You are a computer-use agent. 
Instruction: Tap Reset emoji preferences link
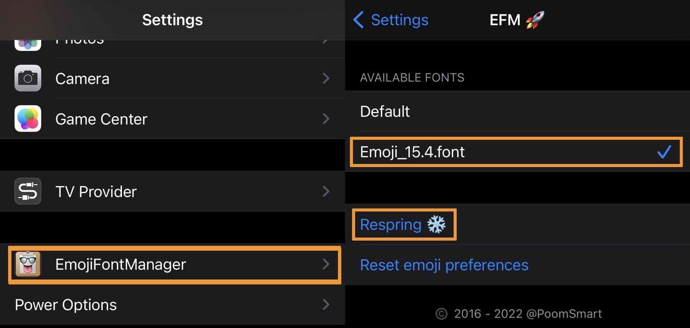coord(444,265)
